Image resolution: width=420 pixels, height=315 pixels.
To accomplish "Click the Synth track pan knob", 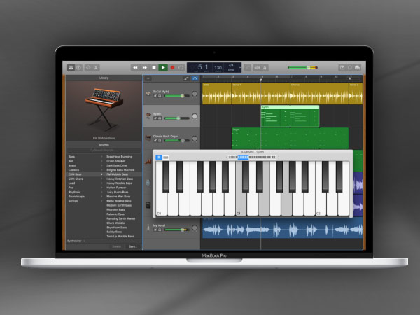I will pos(195,116).
